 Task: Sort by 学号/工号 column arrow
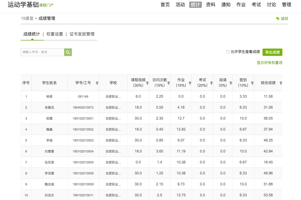click(x=97, y=83)
